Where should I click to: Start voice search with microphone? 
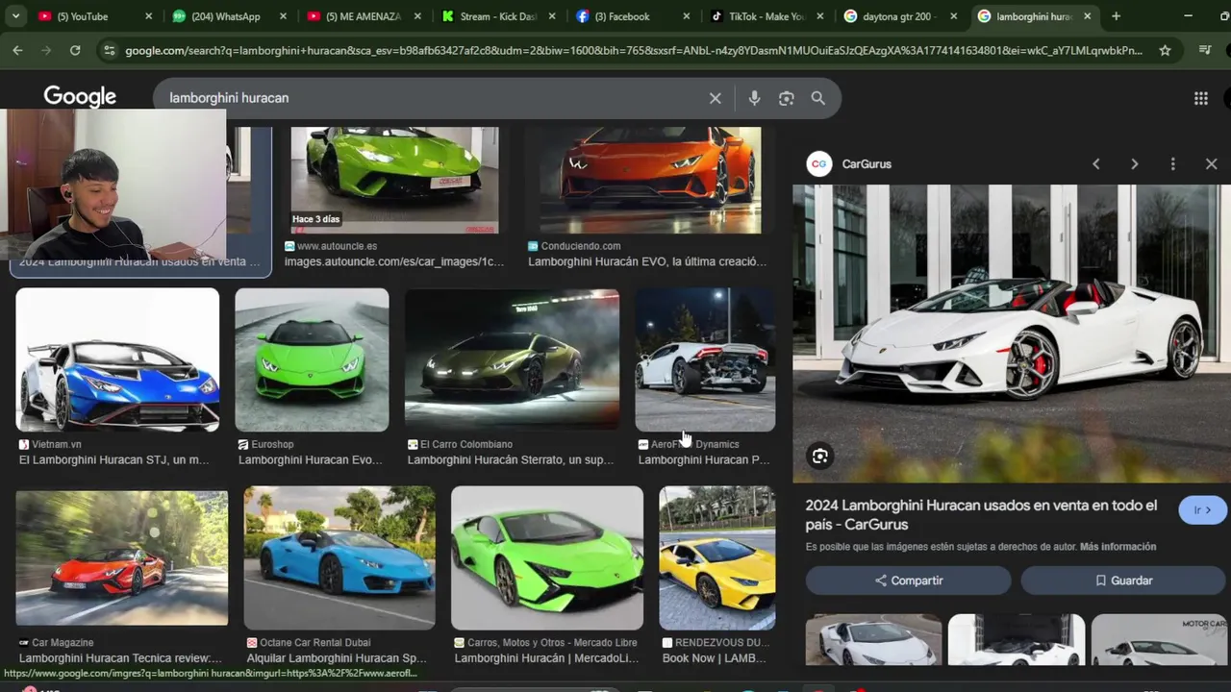click(x=754, y=98)
